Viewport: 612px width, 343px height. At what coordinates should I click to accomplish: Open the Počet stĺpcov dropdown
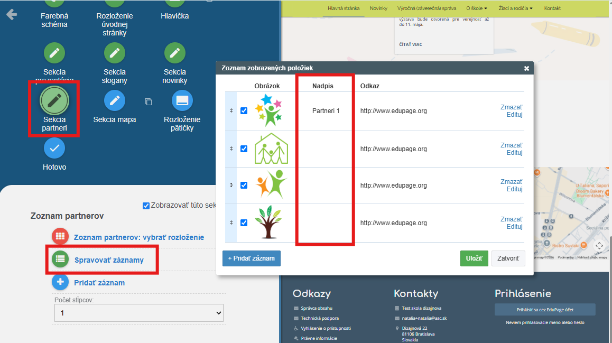click(x=139, y=313)
